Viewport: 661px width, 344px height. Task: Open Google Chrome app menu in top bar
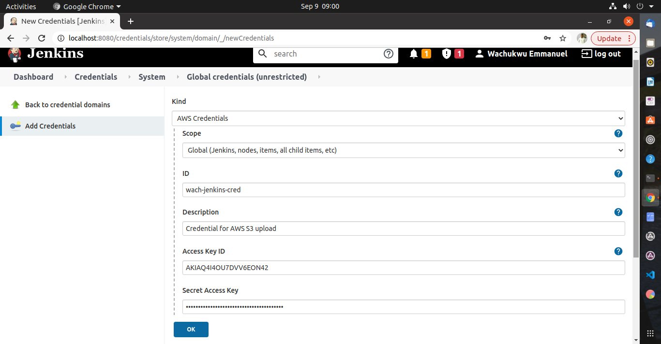pyautogui.click(x=87, y=6)
